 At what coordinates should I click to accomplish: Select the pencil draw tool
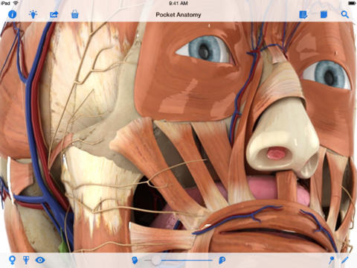click(x=345, y=260)
